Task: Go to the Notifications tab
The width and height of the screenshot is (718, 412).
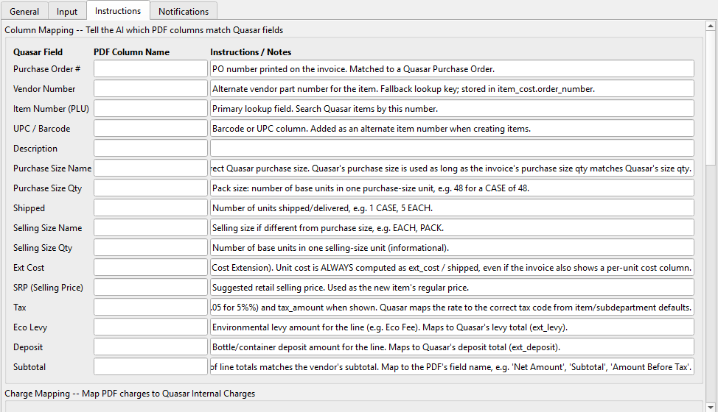Action: coord(183,12)
